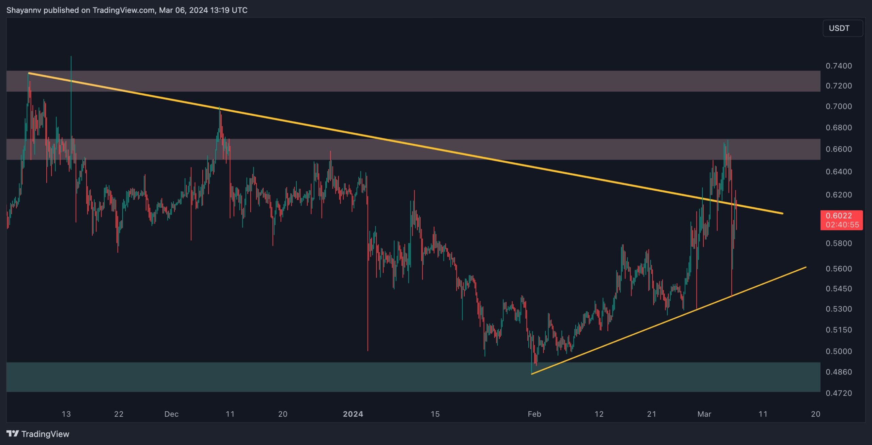Click the Feb date label

tap(534, 414)
